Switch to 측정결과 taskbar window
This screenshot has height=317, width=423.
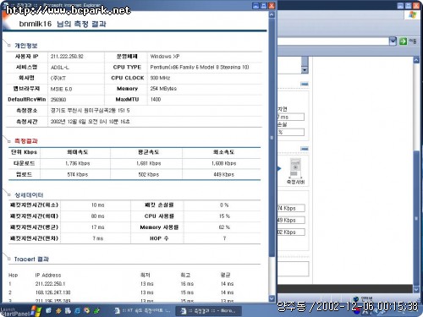click(x=209, y=311)
